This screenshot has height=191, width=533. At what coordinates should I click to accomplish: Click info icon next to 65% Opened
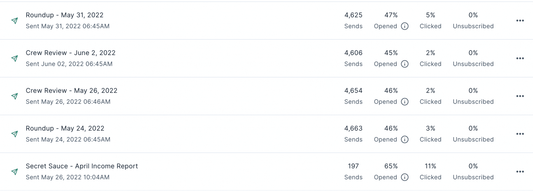(x=405, y=177)
